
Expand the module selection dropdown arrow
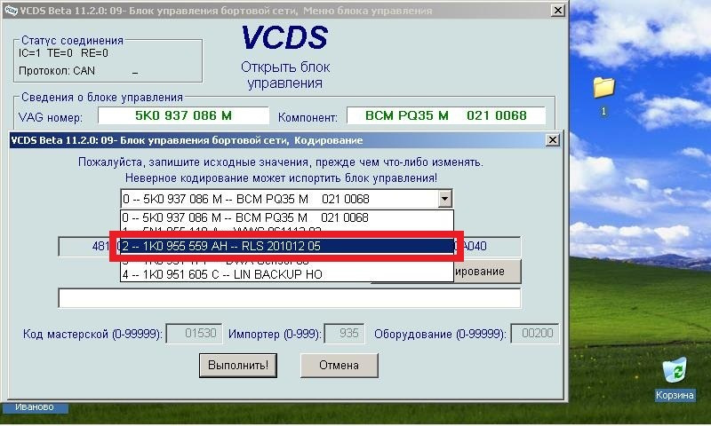(x=445, y=199)
